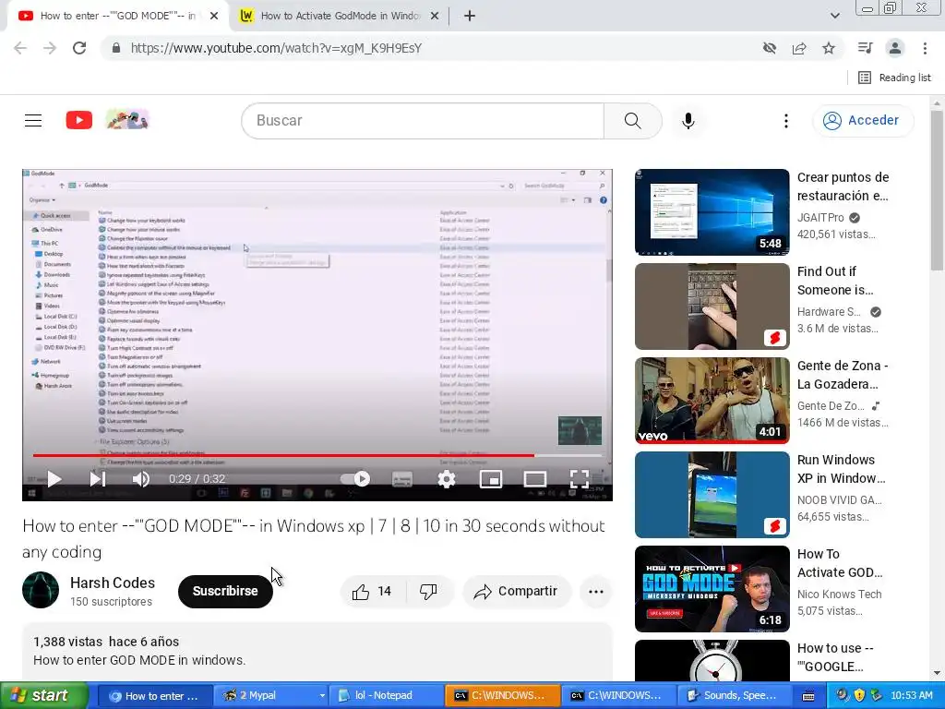This screenshot has height=709, width=945.
Task: Click the YouTube doodle next to the logo
Action: tap(127, 120)
